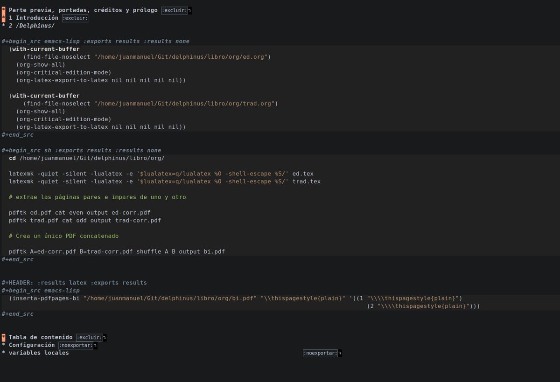Click the '#+begin_src emacs-lisp :exports results :results none' line
This screenshot has height=382, width=560.
[95, 42]
